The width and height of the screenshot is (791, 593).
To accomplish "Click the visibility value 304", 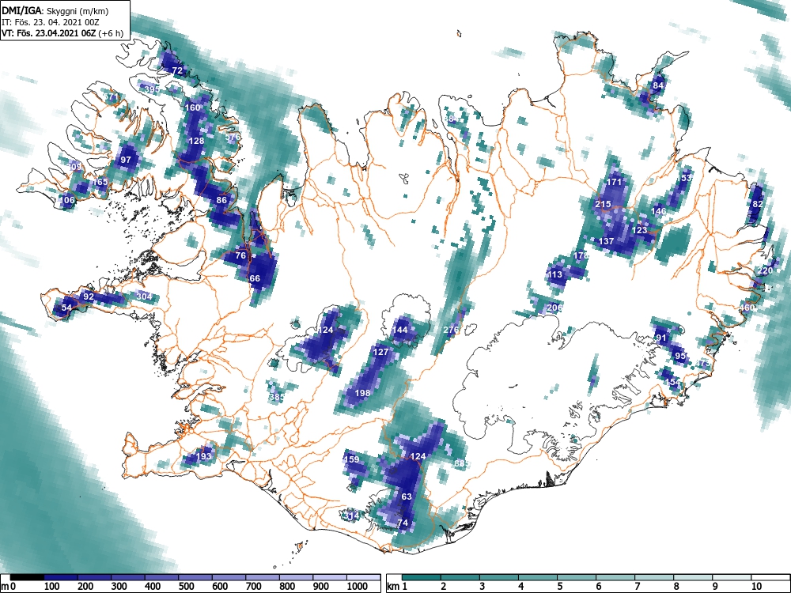I will 144,296.
